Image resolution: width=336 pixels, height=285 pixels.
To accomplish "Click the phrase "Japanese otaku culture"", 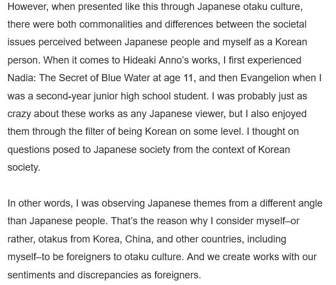I will tap(250, 7).
